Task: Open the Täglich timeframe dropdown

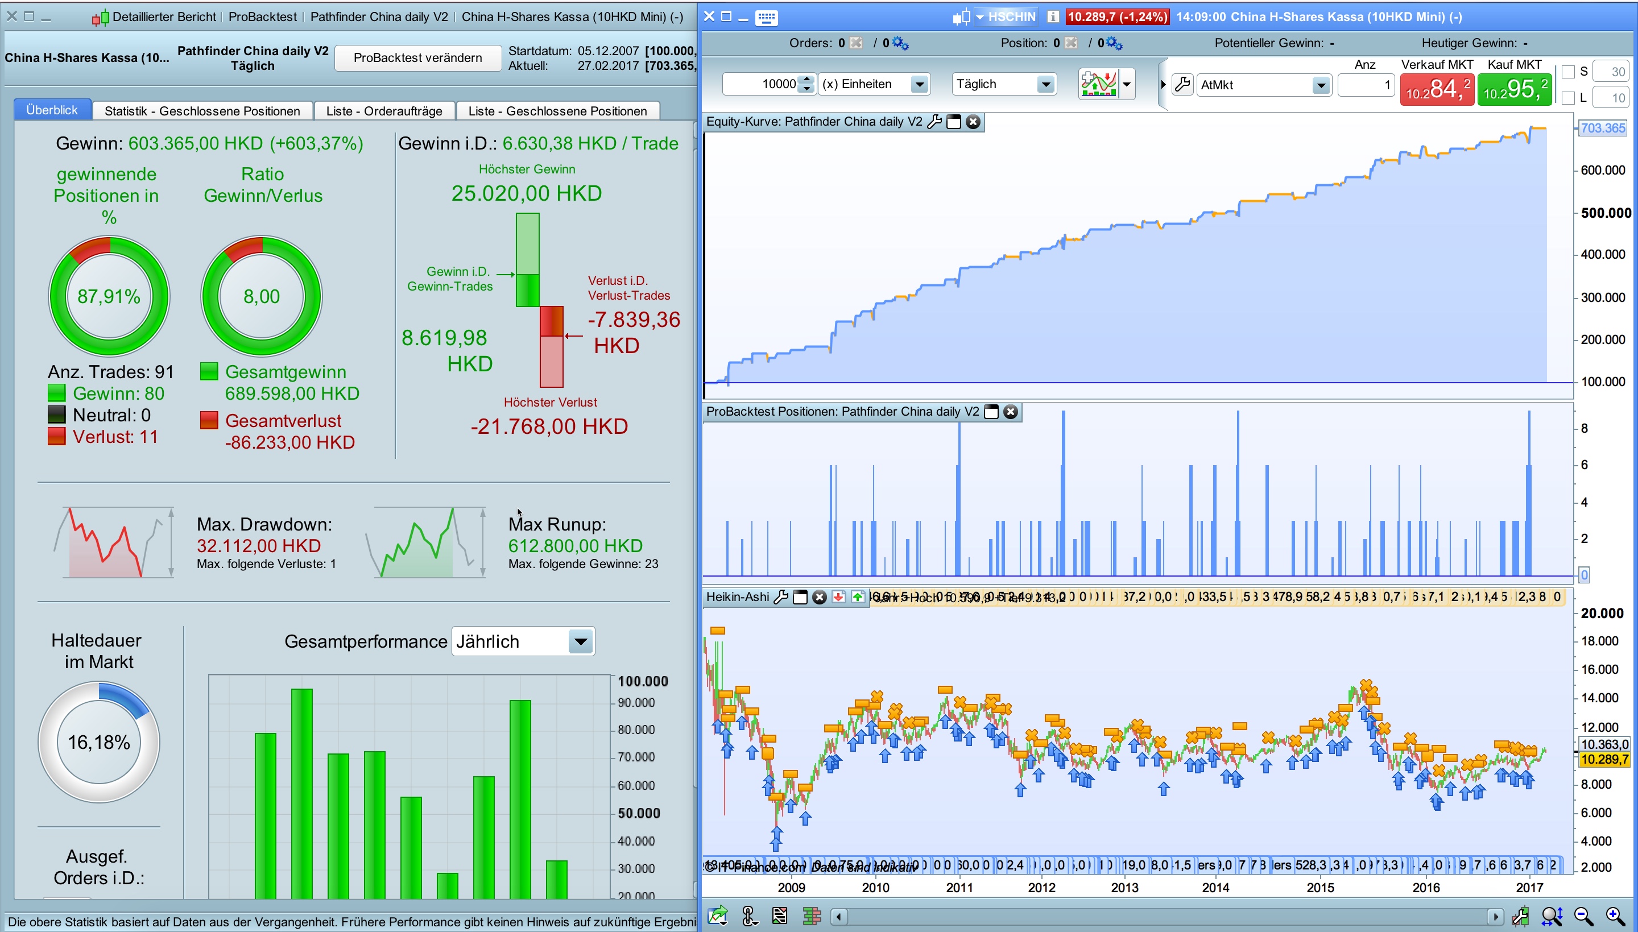Action: (x=1045, y=85)
